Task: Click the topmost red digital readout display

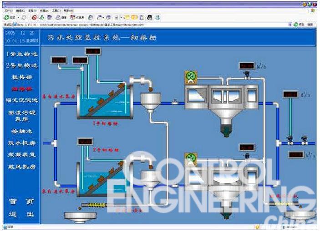Action: click(93, 51)
